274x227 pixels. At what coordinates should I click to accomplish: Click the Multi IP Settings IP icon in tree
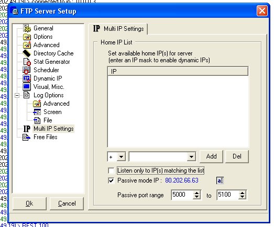pyautogui.click(x=27, y=129)
